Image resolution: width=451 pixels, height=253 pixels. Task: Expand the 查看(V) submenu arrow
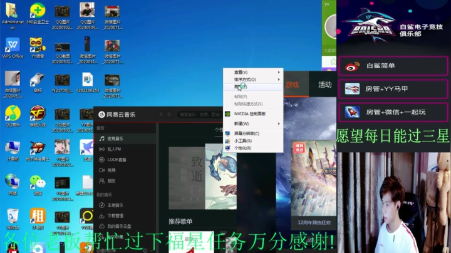coord(278,72)
